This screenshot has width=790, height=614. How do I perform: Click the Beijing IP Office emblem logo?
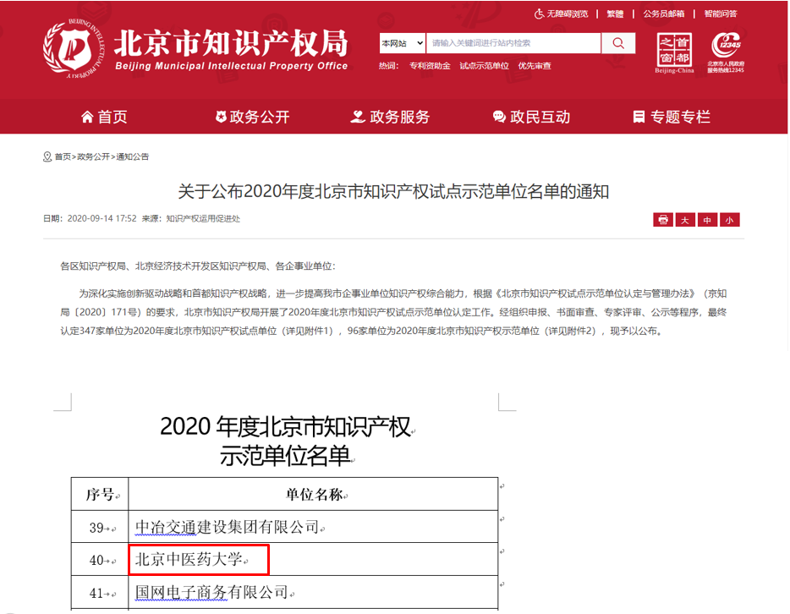pos(74,49)
